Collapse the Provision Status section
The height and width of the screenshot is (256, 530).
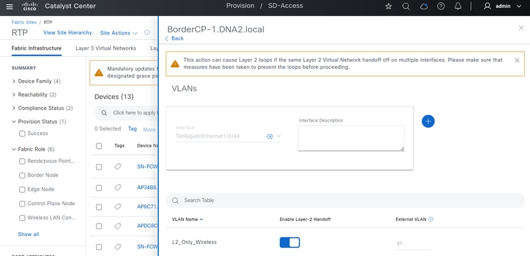14,121
